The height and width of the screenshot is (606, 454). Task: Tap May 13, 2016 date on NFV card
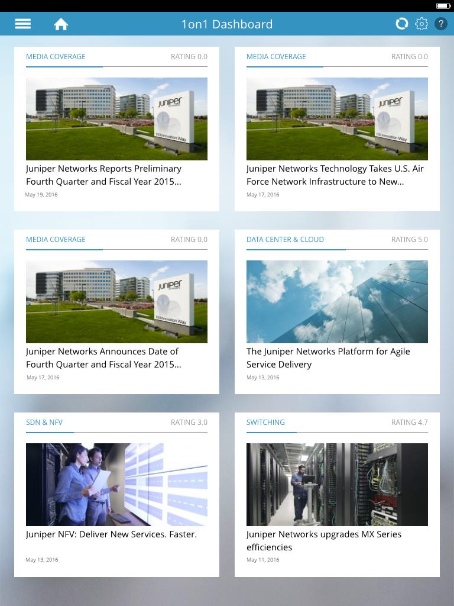point(42,560)
